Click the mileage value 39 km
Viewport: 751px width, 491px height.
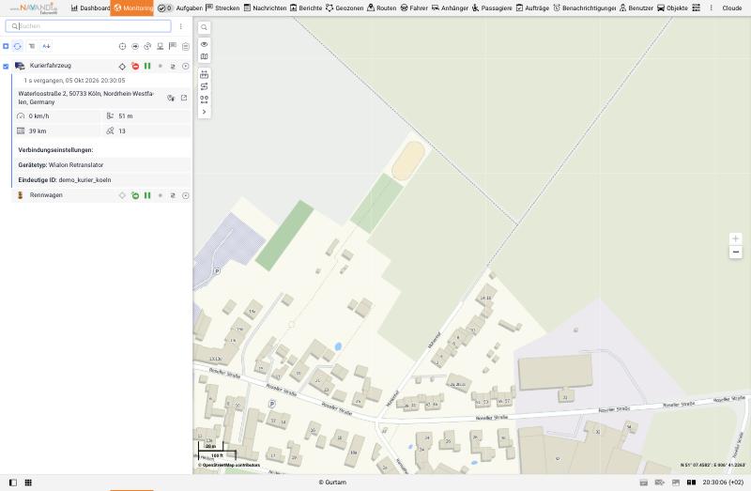point(38,130)
